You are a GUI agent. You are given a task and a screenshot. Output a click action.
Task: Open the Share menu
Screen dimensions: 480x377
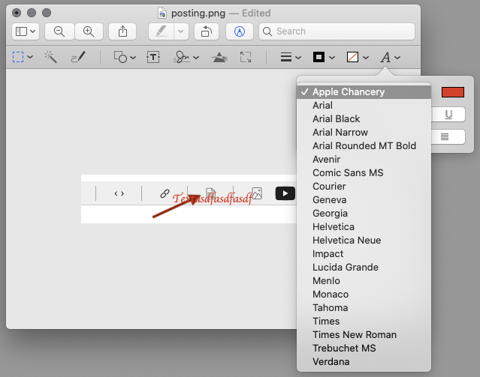[122, 31]
